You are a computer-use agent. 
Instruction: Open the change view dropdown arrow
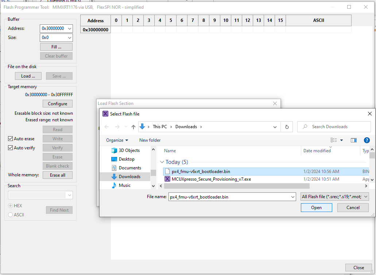(341, 140)
